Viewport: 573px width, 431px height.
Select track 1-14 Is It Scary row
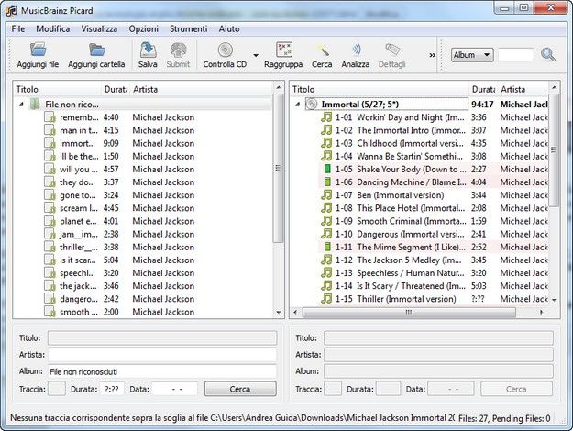(x=435, y=286)
